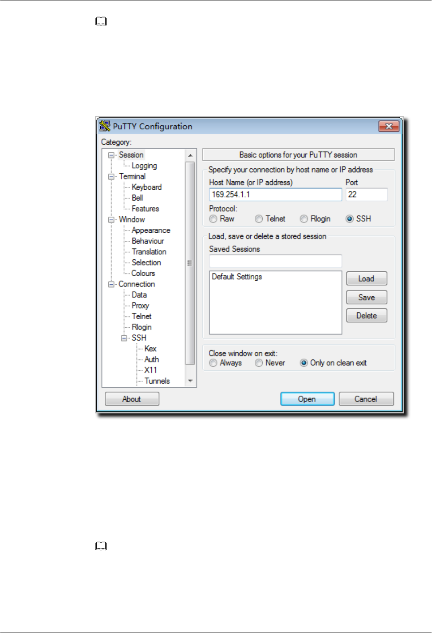Select the Raw protocol radio button
The image size is (432, 633).
(x=213, y=219)
